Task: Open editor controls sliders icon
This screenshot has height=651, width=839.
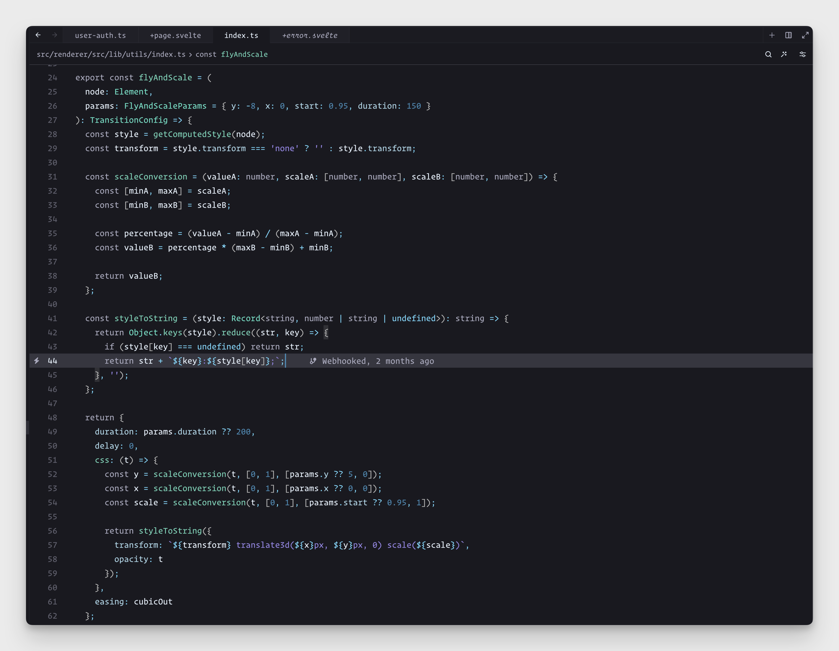Action: click(802, 54)
